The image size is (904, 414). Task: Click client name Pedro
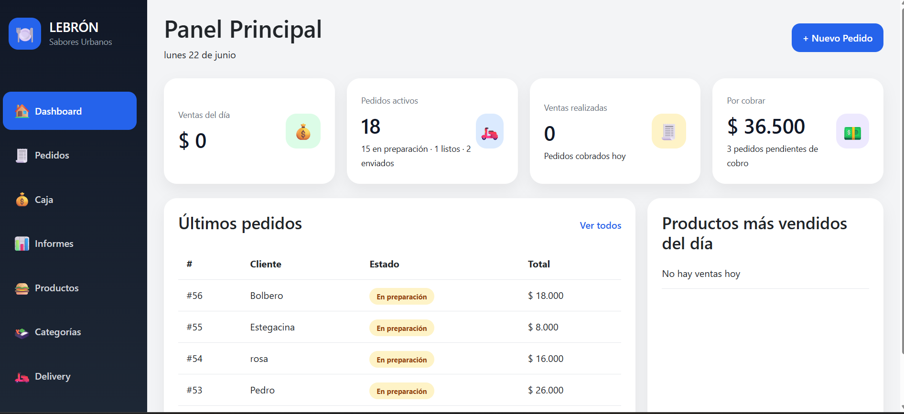click(262, 390)
